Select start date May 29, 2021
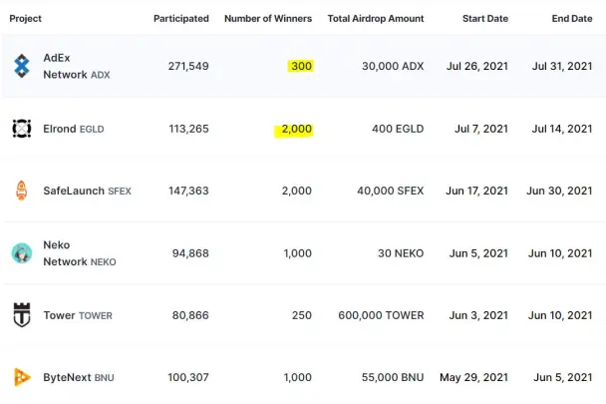 473,377
